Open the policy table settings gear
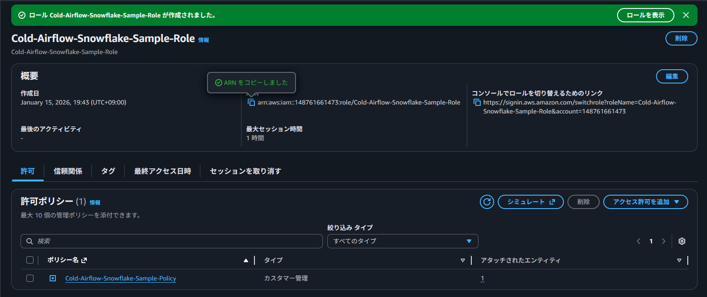Screen dimensions: 707x297 [x=682, y=241]
